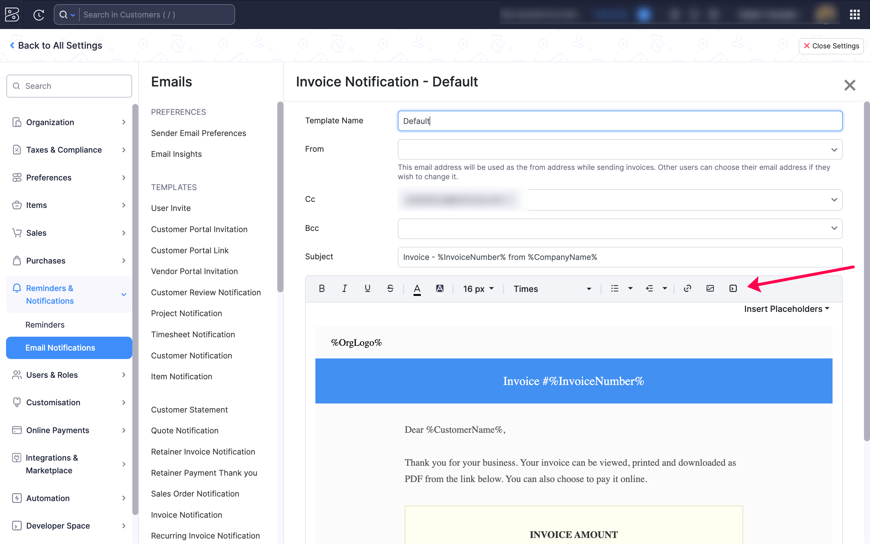Screen dimensions: 870x544
Task: Open Quote Notification template
Action: click(185, 431)
